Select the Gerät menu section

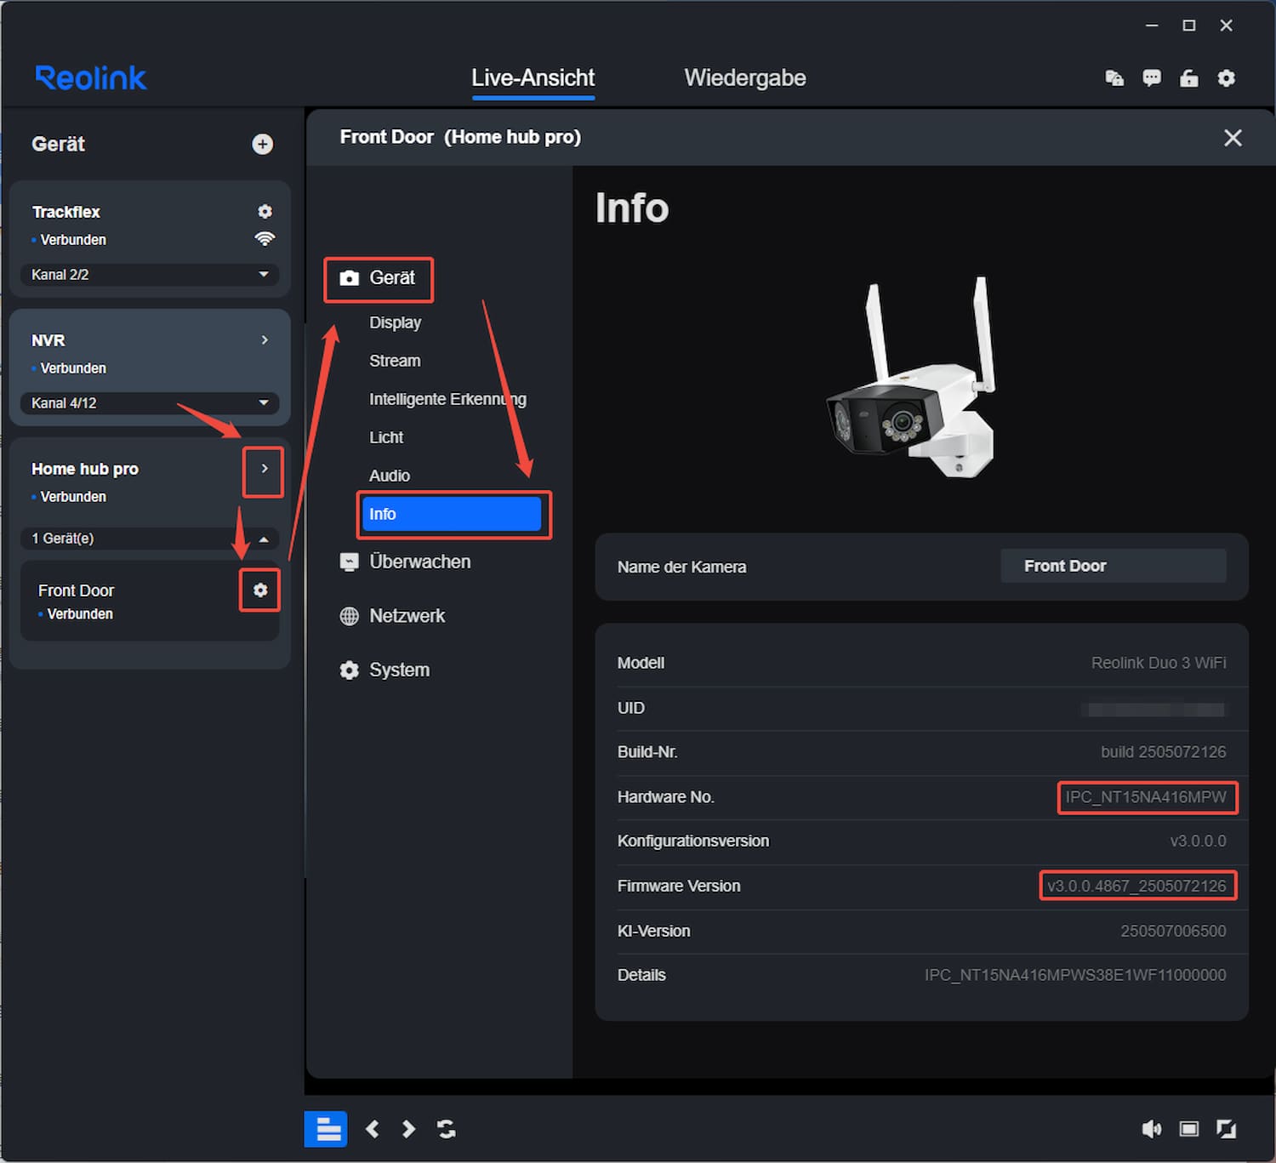click(x=379, y=278)
